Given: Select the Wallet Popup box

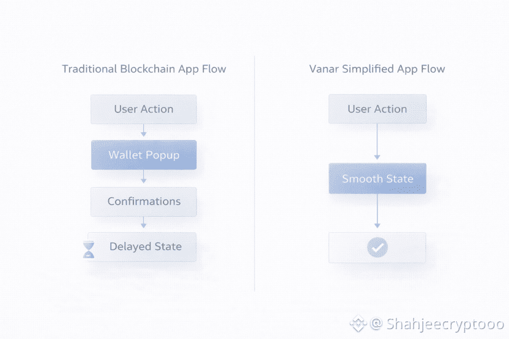Looking at the screenshot, I should pyautogui.click(x=144, y=155).
